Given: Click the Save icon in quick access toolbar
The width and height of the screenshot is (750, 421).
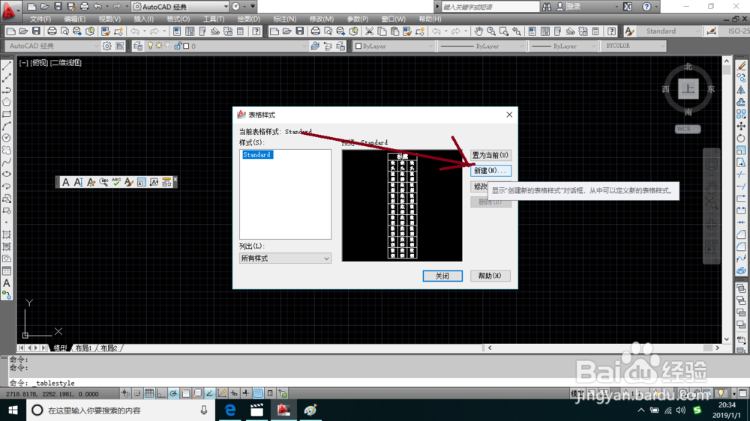Looking at the screenshot, I should [x=58, y=7].
